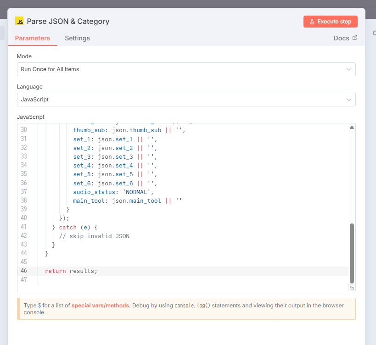The height and width of the screenshot is (345, 376).
Task: Click line number 46 in the gutter
Action: click(24, 271)
